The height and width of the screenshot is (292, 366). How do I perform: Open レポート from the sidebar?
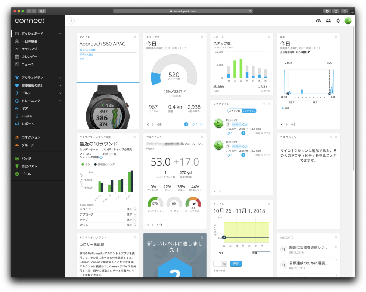(28, 124)
